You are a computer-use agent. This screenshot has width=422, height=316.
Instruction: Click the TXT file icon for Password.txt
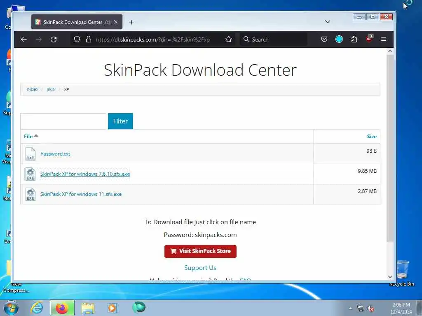(30, 154)
